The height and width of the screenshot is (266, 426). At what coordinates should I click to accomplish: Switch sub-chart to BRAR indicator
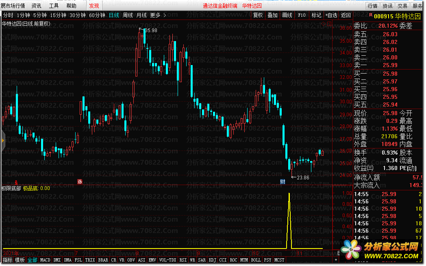pos(103,260)
